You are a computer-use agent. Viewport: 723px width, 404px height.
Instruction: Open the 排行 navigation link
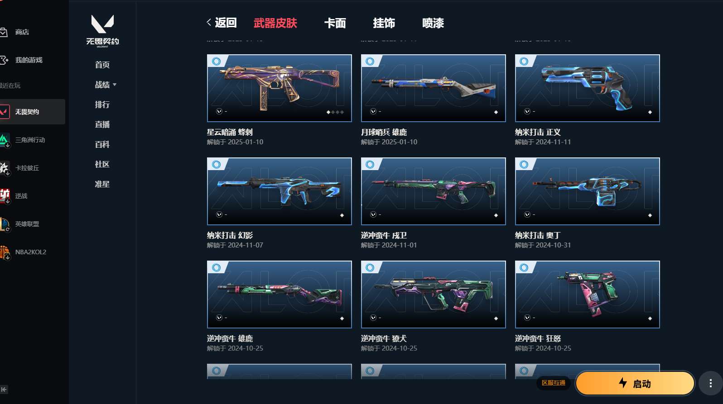(x=102, y=105)
